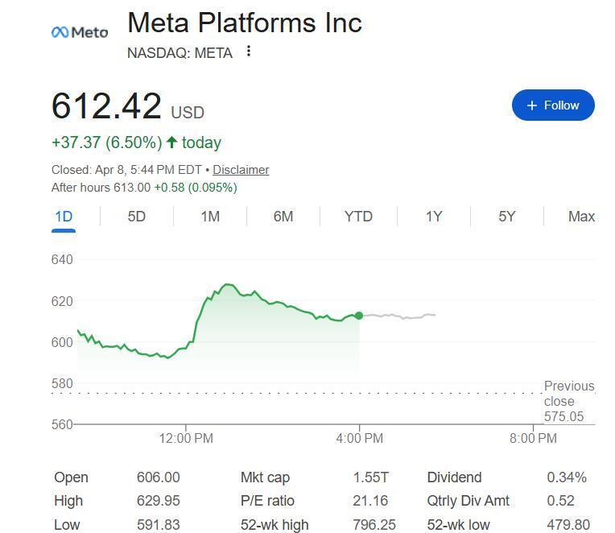The image size is (615, 533).
Task: Open the Disclaimer link
Action: point(241,170)
